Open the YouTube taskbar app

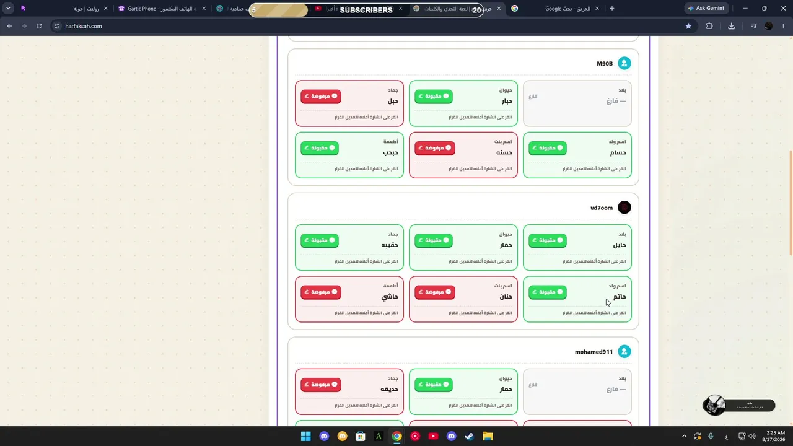(x=433, y=436)
